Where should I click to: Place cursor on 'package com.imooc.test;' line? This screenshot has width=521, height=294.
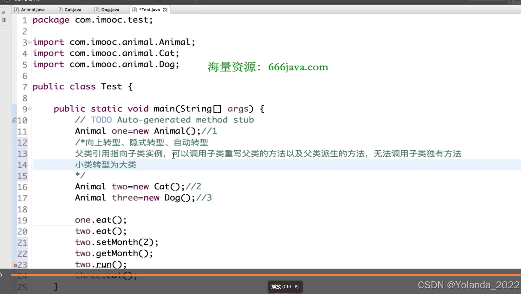click(x=93, y=20)
